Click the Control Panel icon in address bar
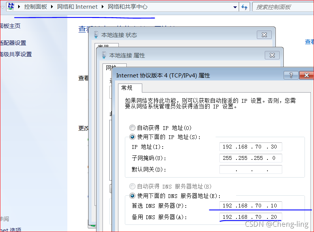Screen dimensions: 314x232 coord(11,6)
